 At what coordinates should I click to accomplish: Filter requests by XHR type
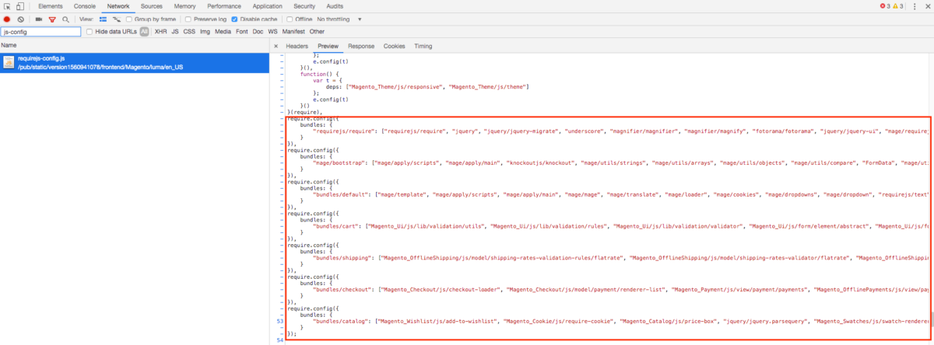click(x=161, y=32)
